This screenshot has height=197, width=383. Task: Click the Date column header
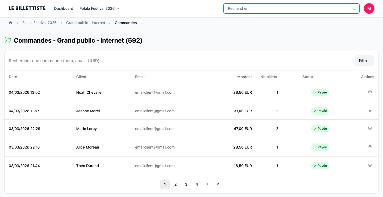tap(13, 77)
